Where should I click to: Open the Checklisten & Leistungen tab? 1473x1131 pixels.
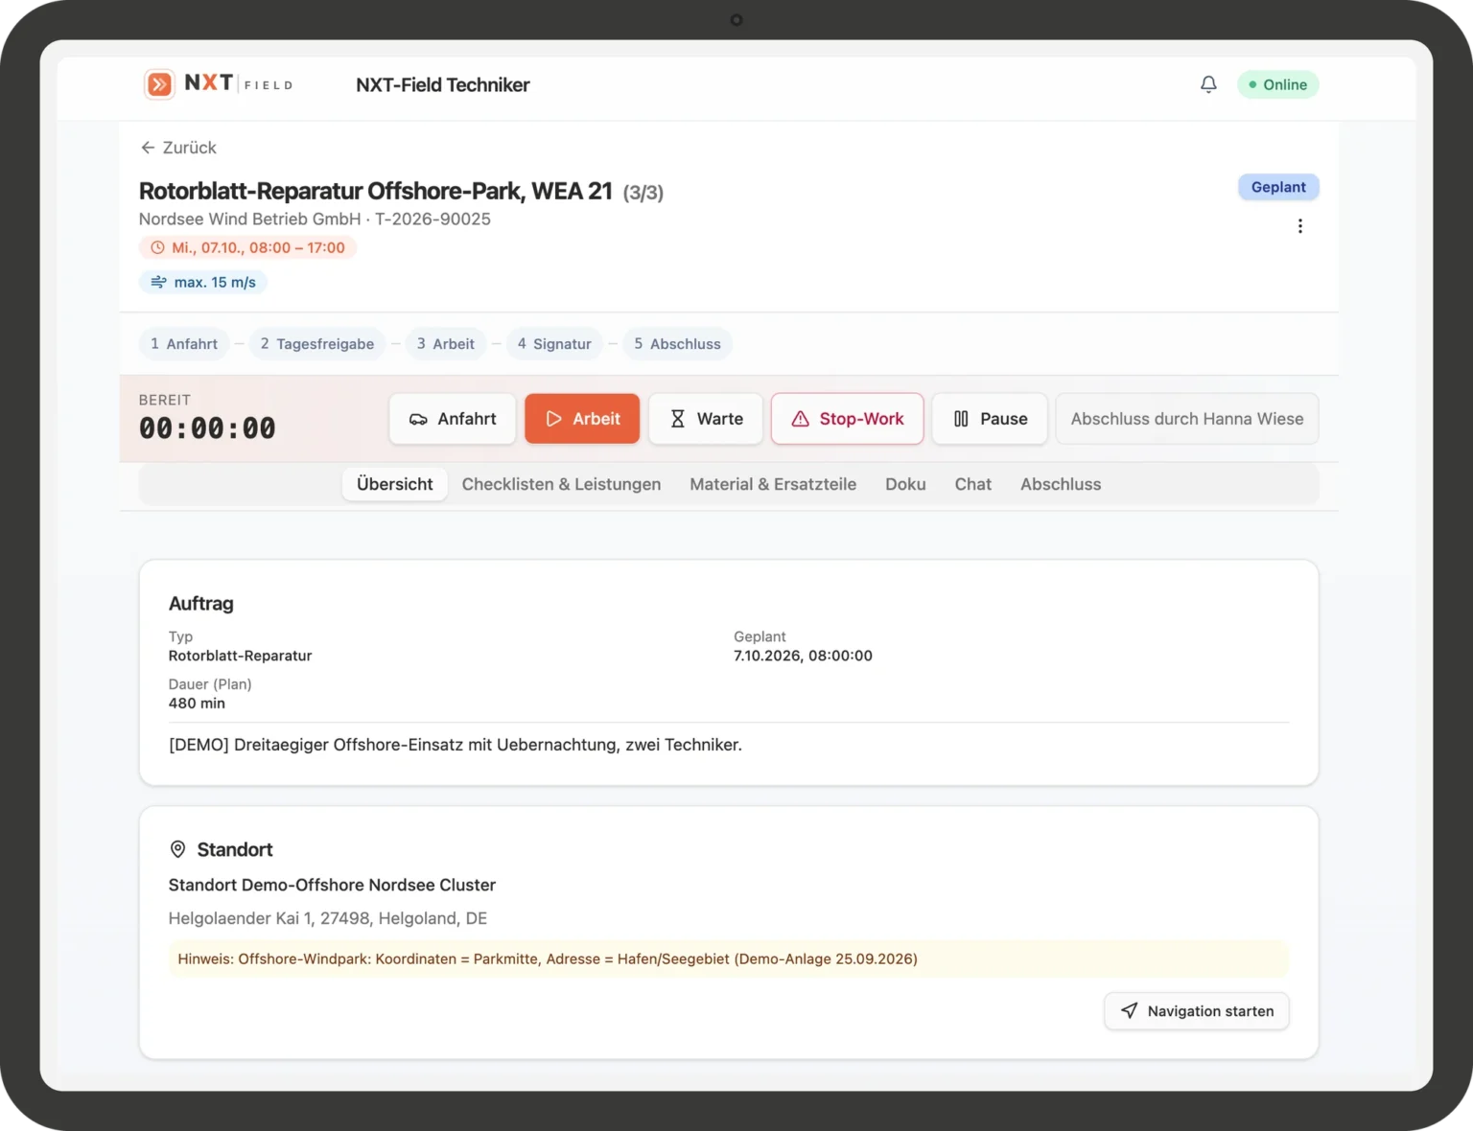(561, 484)
